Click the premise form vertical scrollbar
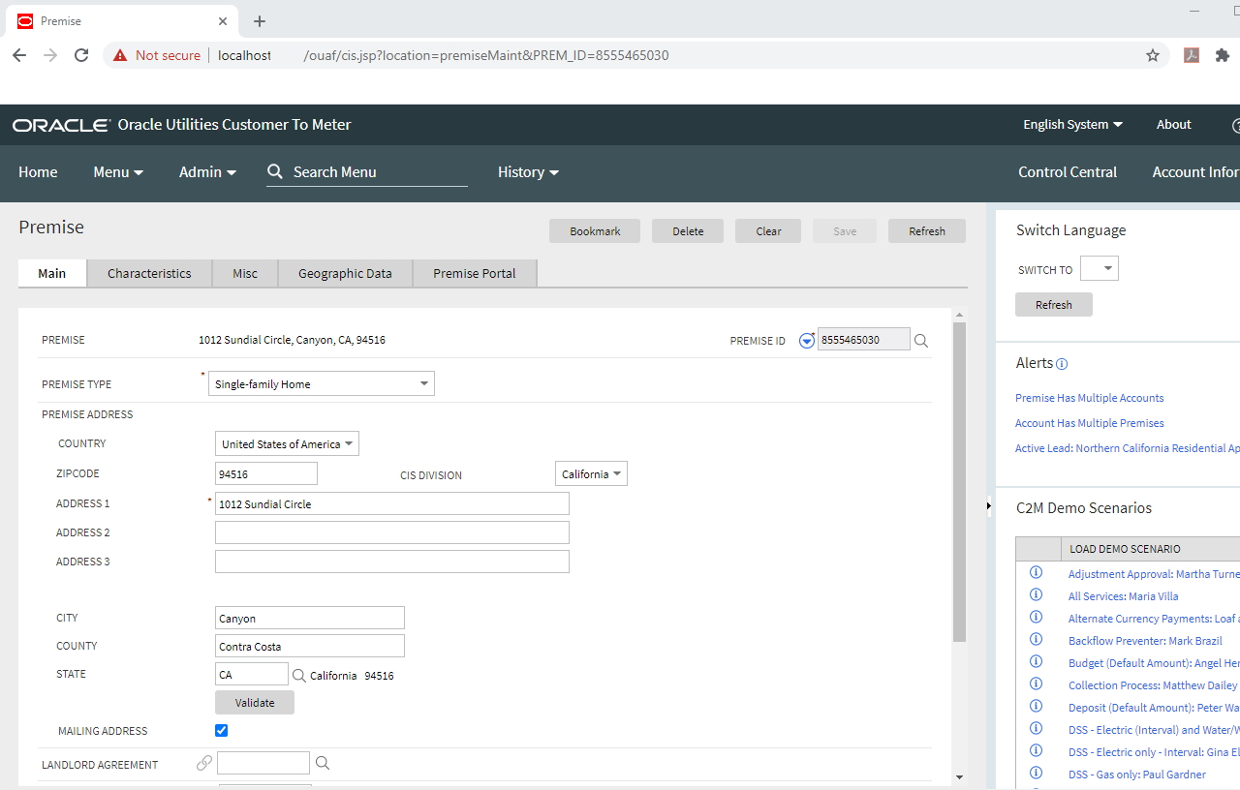This screenshot has height=790, width=1240. click(959, 482)
